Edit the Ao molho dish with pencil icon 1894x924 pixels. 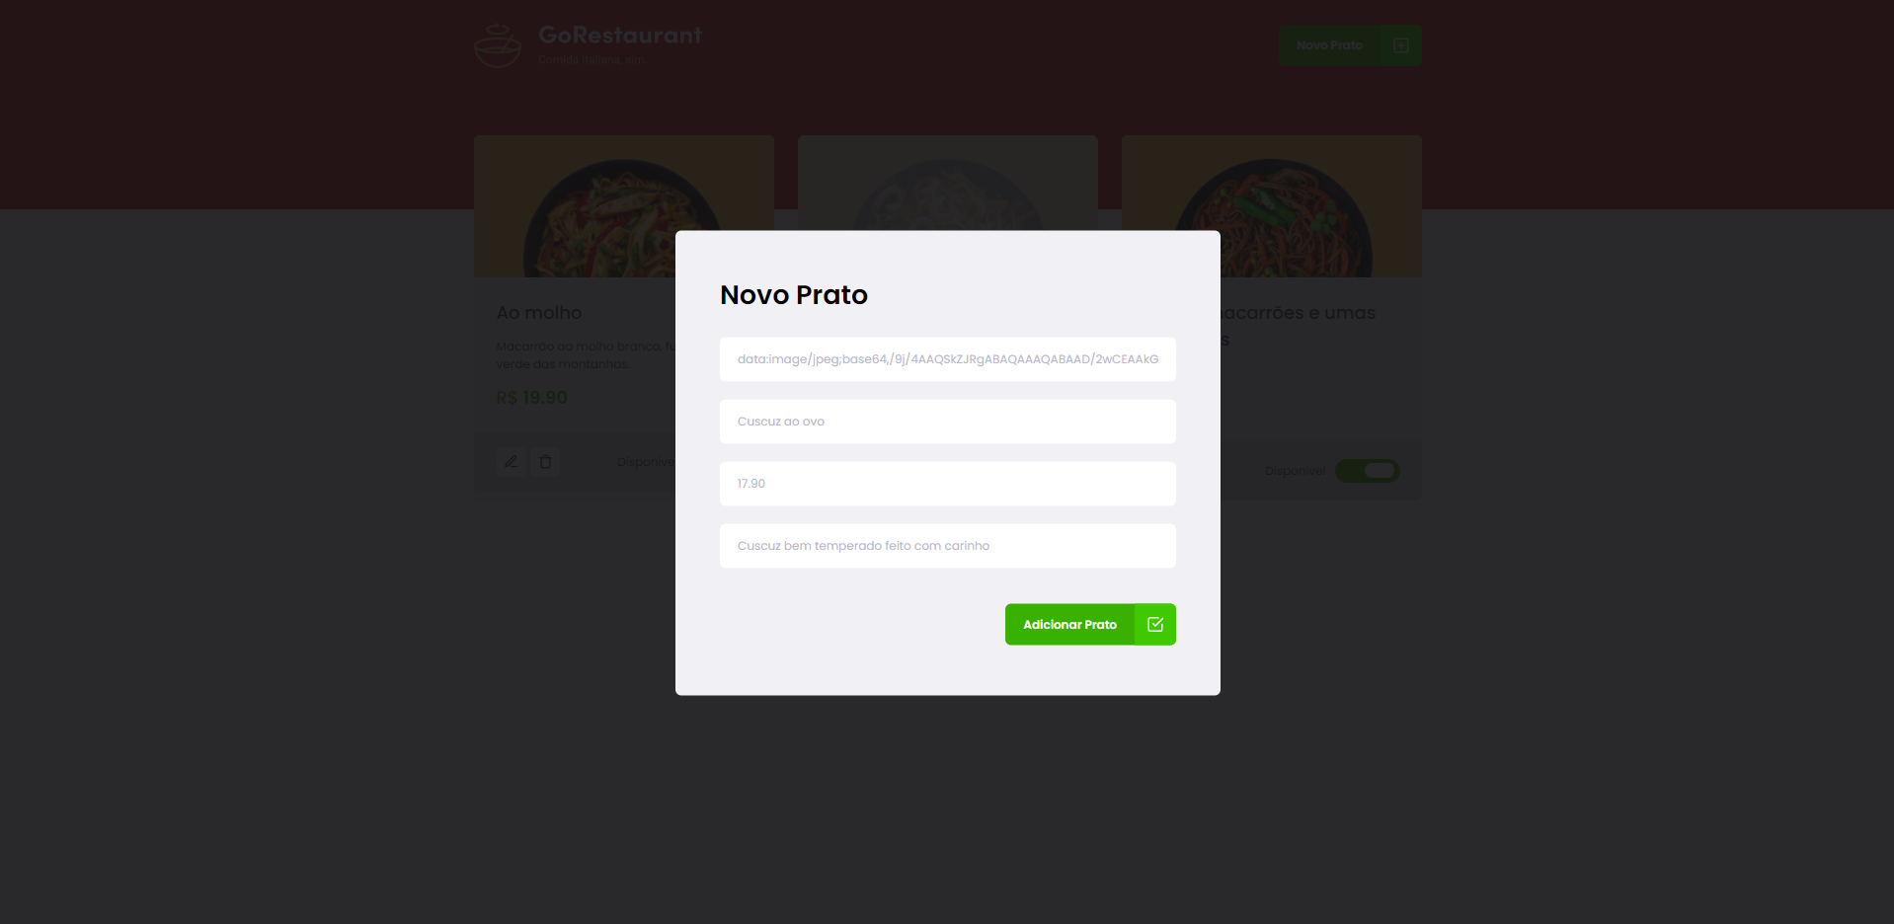pyautogui.click(x=511, y=461)
